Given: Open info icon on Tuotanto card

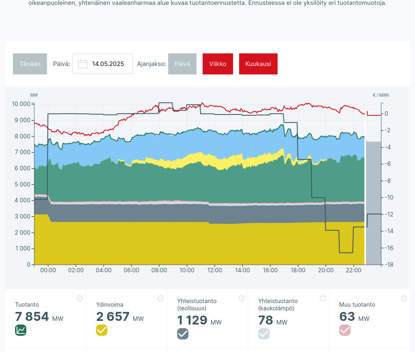Looking at the screenshot, I should (x=79, y=299).
